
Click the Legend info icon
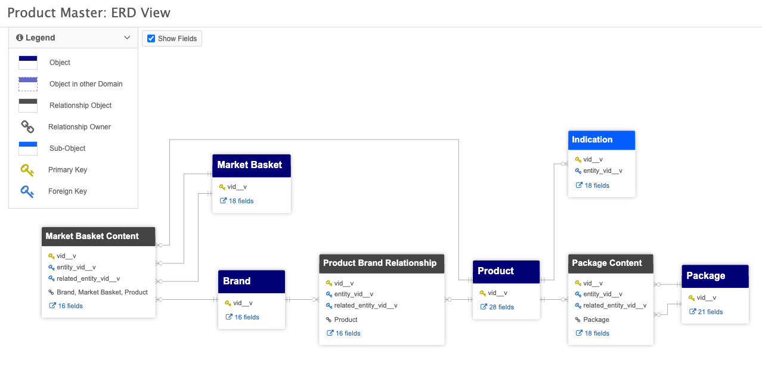(x=20, y=38)
